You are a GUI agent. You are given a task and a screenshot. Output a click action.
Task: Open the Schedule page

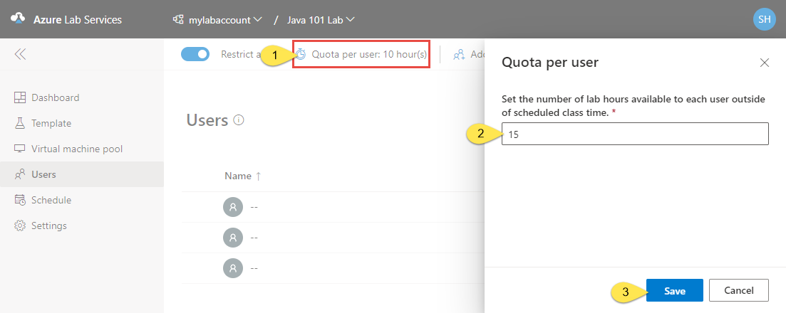click(51, 200)
